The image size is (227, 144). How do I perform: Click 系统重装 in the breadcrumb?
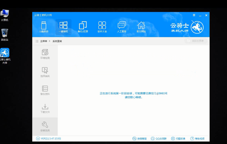pos(57,41)
